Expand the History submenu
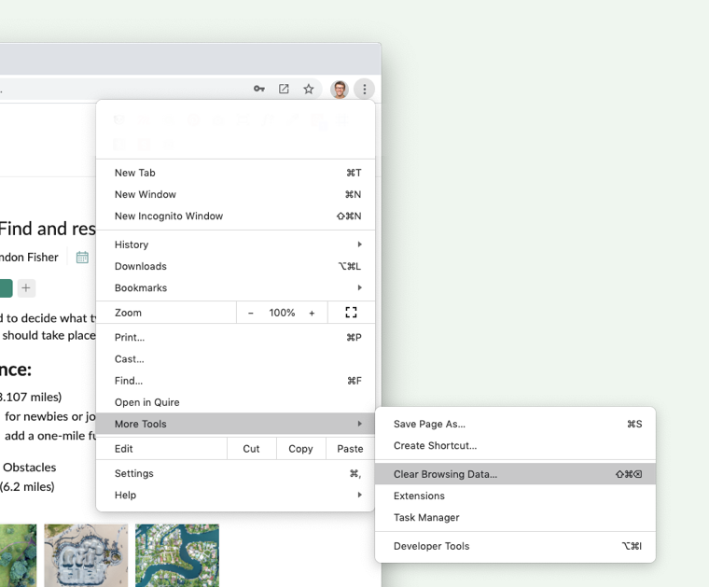 click(x=236, y=245)
